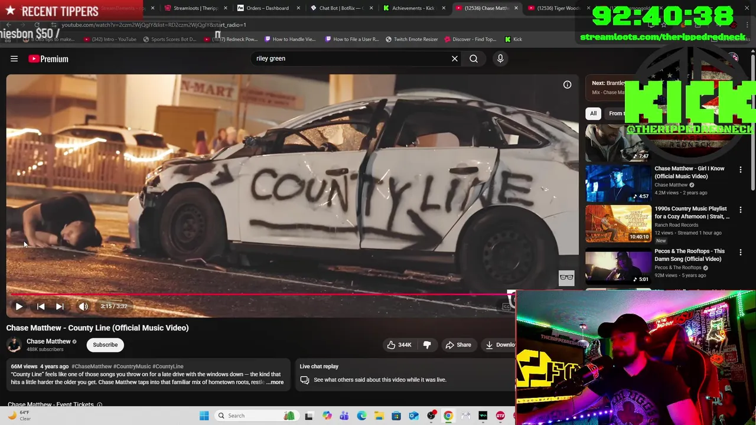Open 'Girl I Know' video thumbnail
Screen dimensions: 756x425
[618, 184]
